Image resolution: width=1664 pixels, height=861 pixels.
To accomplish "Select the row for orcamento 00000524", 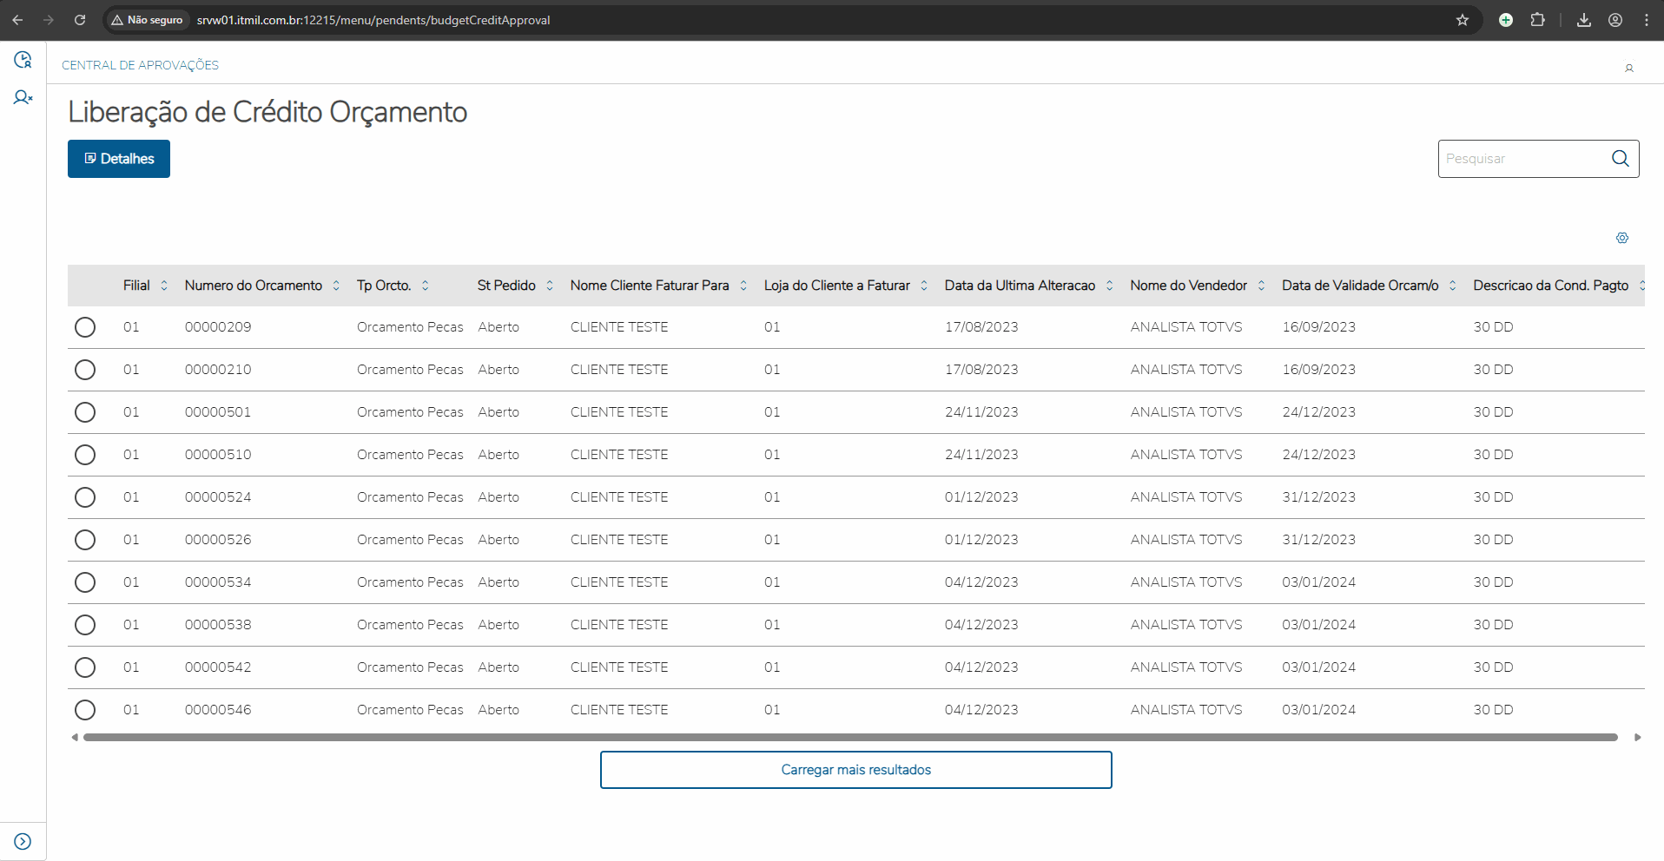I will click(85, 497).
